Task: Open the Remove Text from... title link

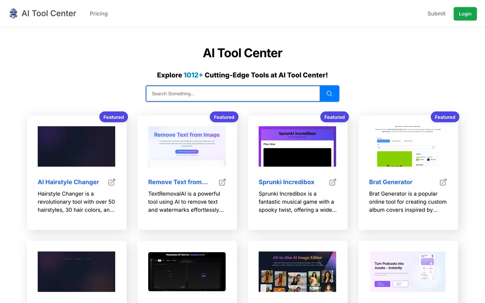Action: (178, 182)
